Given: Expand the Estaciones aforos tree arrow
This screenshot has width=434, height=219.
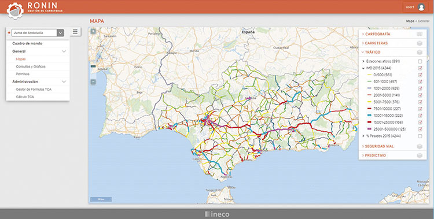Looking at the screenshot, I should tap(363, 61).
